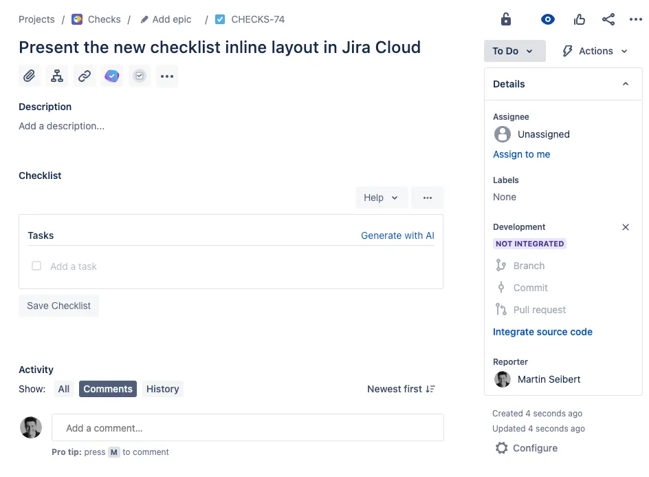Click the Updated 4 seconds ago text
The width and height of the screenshot is (649, 477).
pos(538,429)
